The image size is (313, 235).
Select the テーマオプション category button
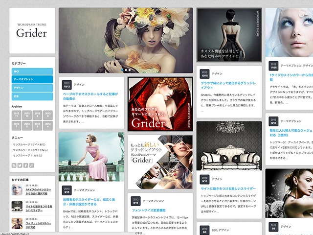(32, 79)
